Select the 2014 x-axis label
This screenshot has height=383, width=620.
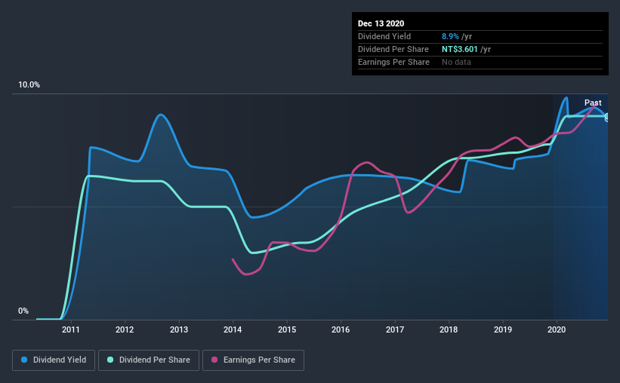pyautogui.click(x=233, y=329)
